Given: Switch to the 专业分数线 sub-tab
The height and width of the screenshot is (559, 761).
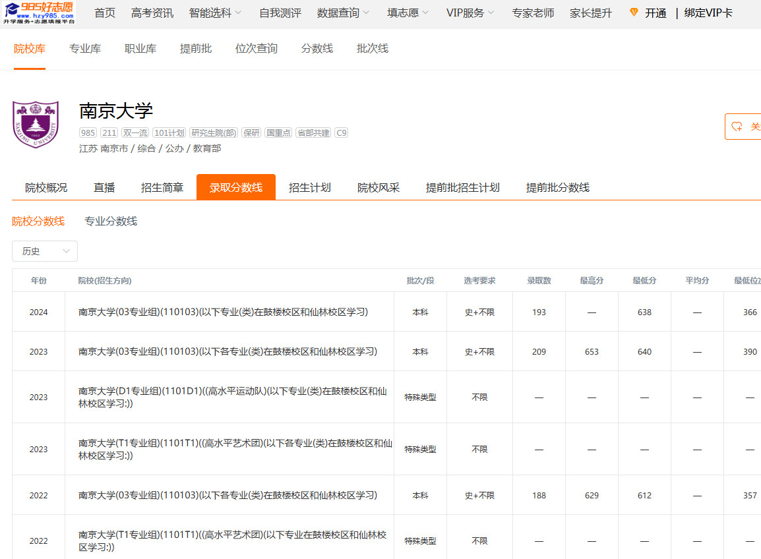Looking at the screenshot, I should click(111, 221).
